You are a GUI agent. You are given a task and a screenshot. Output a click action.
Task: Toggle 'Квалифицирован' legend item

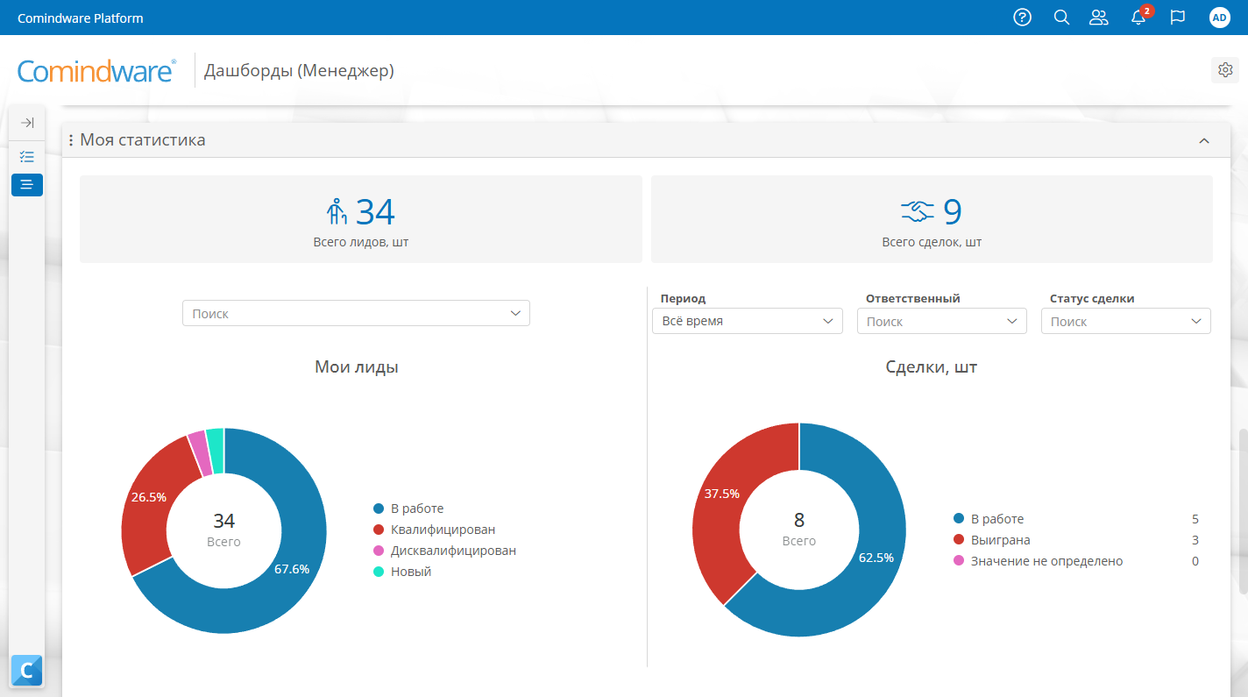[x=442, y=530]
